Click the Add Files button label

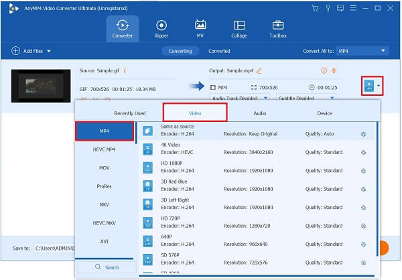[x=33, y=51]
